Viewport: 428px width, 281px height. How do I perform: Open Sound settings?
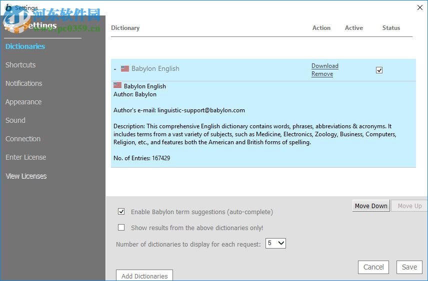point(15,120)
